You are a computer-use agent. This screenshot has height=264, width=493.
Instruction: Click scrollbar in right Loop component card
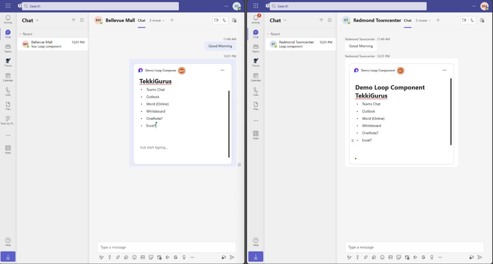tap(451, 112)
